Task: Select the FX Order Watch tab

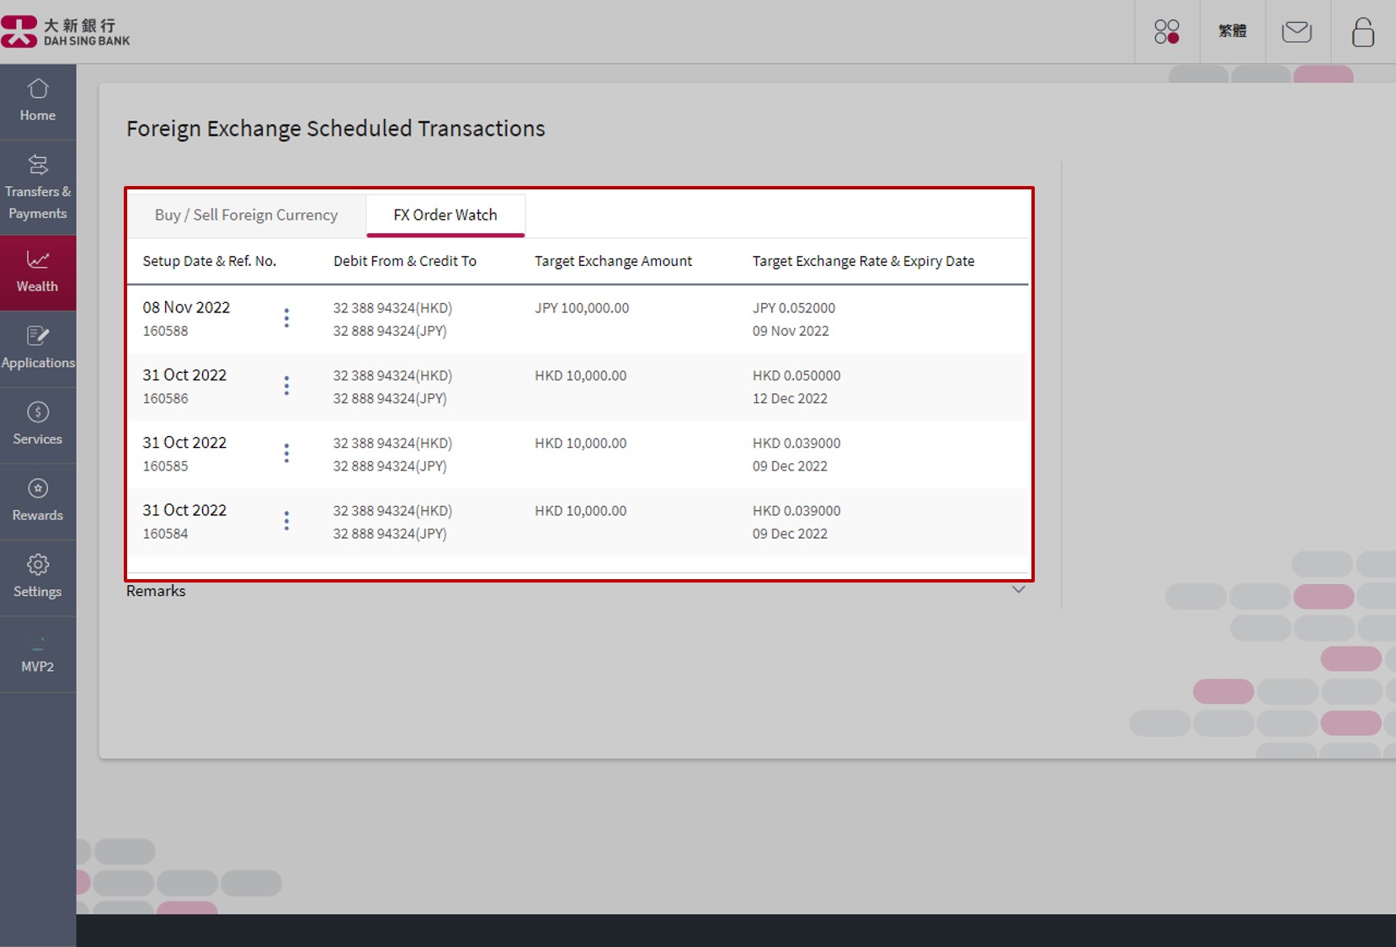Action: 445,215
